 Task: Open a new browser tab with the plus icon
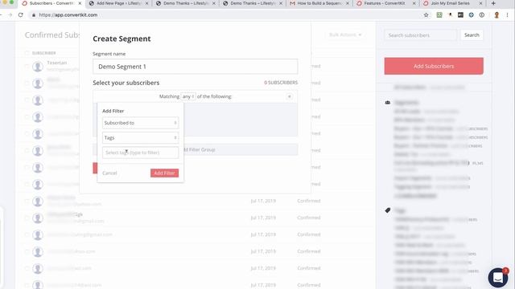[x=493, y=3]
